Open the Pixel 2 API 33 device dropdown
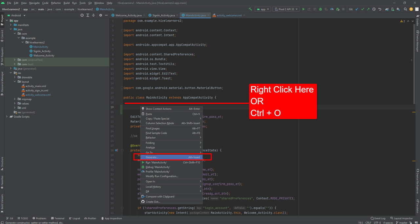Screen dimensions: 420x224 (x=286, y=9)
